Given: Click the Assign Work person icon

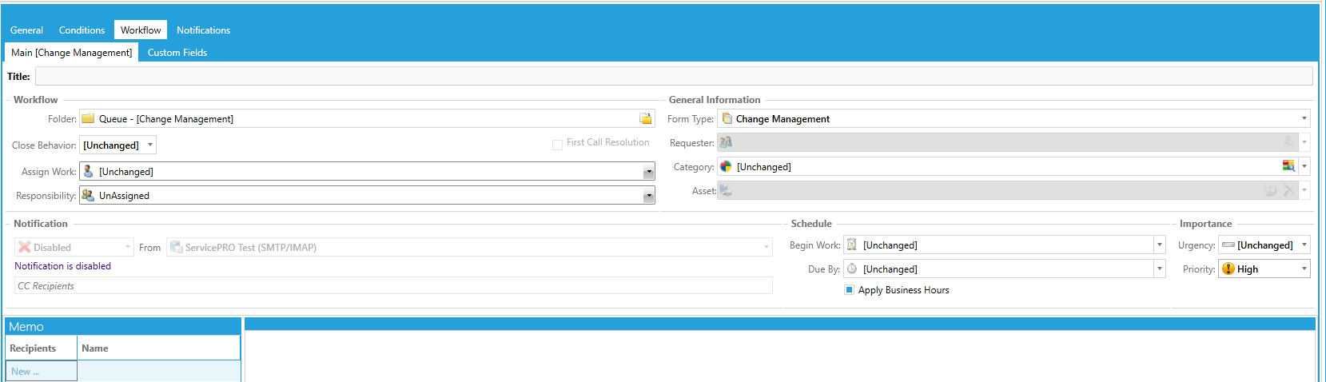Looking at the screenshot, I should [x=89, y=171].
